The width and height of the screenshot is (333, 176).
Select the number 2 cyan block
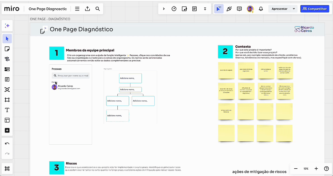pos(225,52)
